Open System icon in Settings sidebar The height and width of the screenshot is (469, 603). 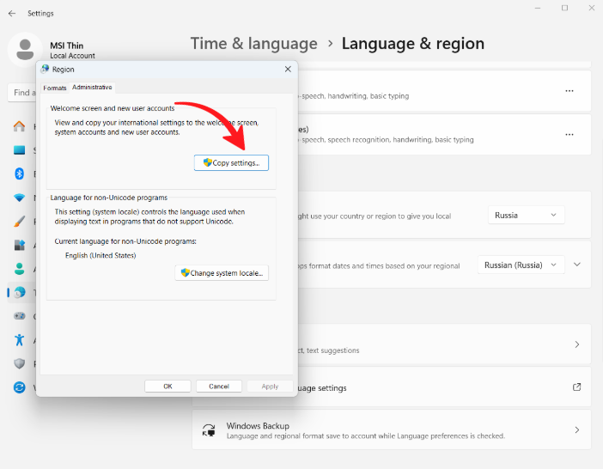pyautogui.click(x=19, y=150)
